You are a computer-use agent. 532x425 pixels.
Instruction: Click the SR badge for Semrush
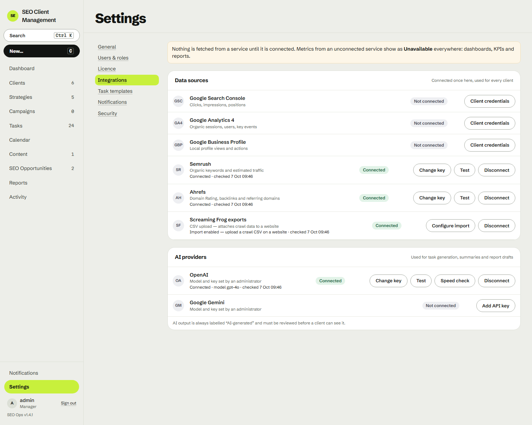pos(178,170)
